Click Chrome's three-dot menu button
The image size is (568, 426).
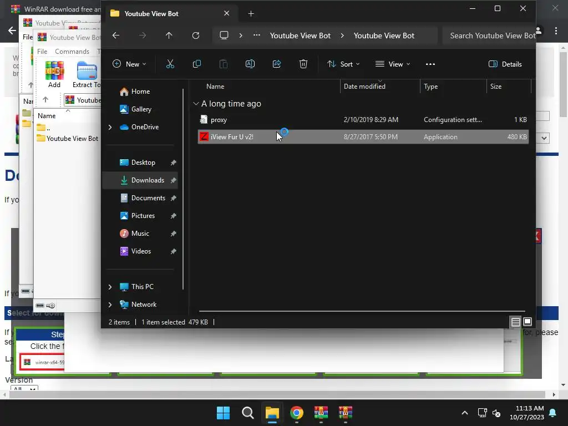pyautogui.click(x=556, y=31)
